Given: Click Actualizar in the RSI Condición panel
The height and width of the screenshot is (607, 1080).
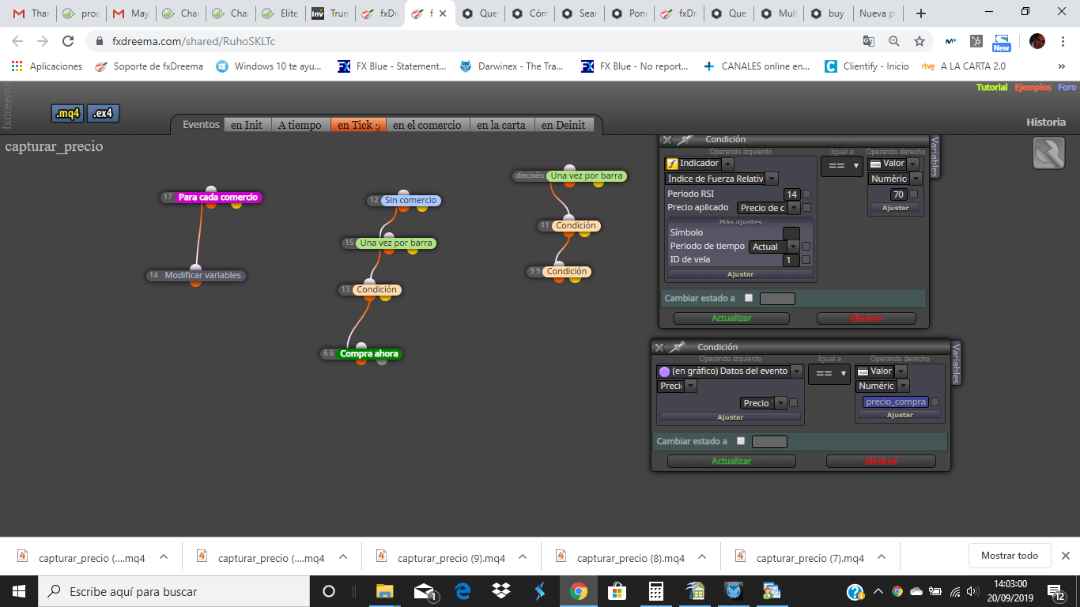Looking at the screenshot, I should (731, 319).
